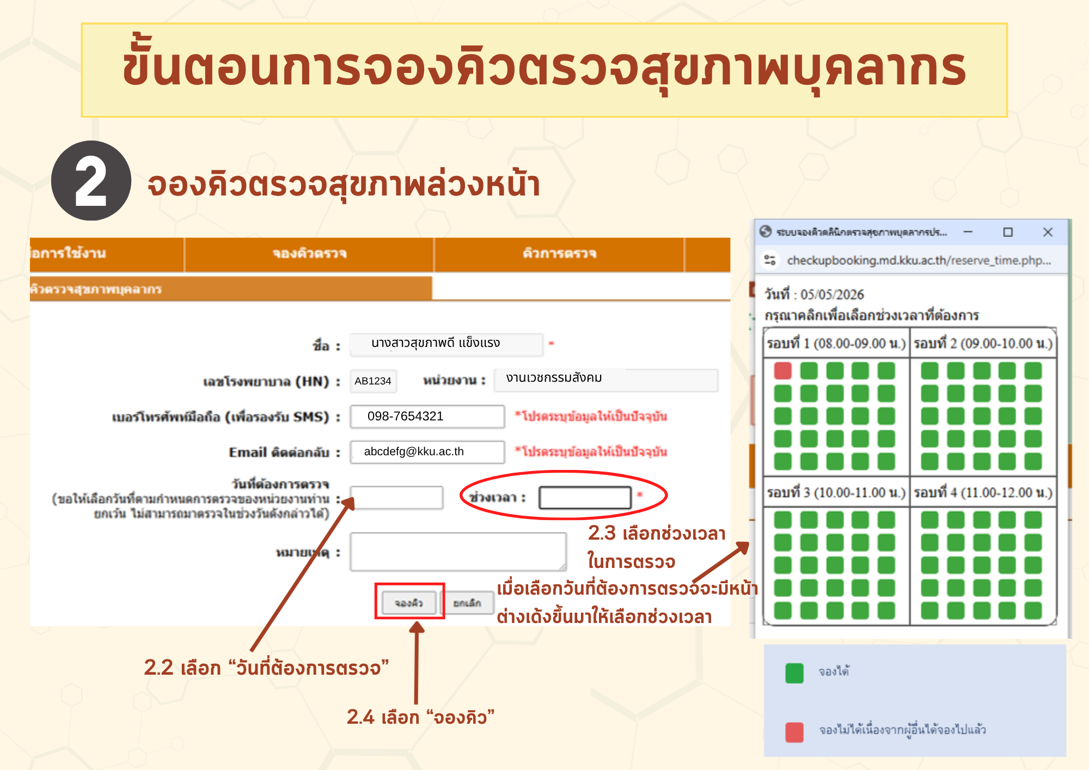Click the หมายเหตุ remarks text area
This screenshot has width=1089, height=770.
(458, 552)
